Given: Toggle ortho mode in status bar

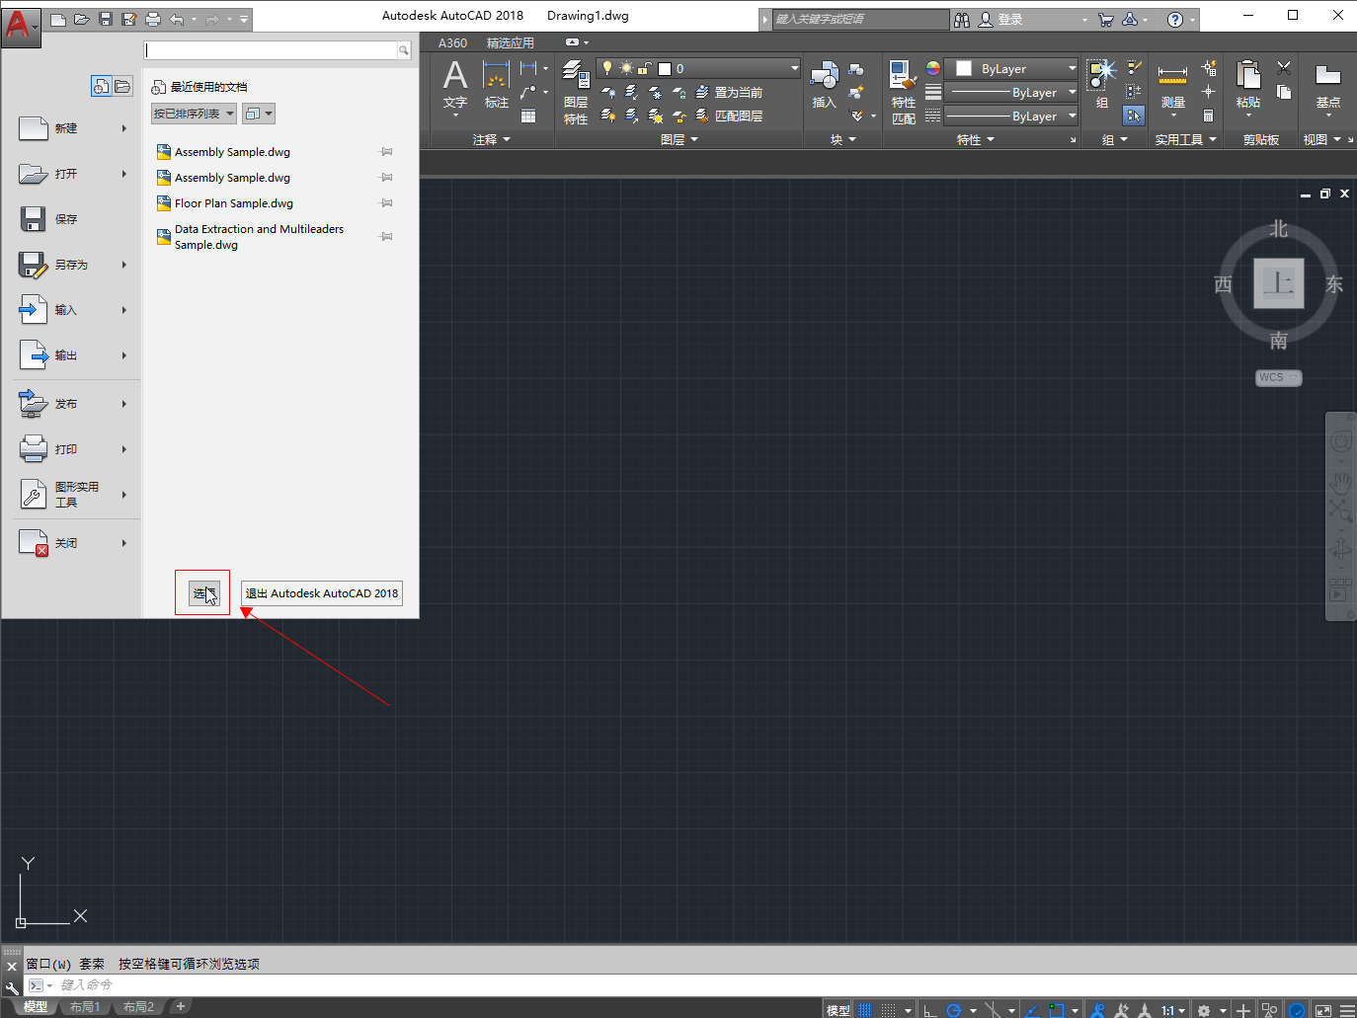Looking at the screenshot, I should point(929,1010).
